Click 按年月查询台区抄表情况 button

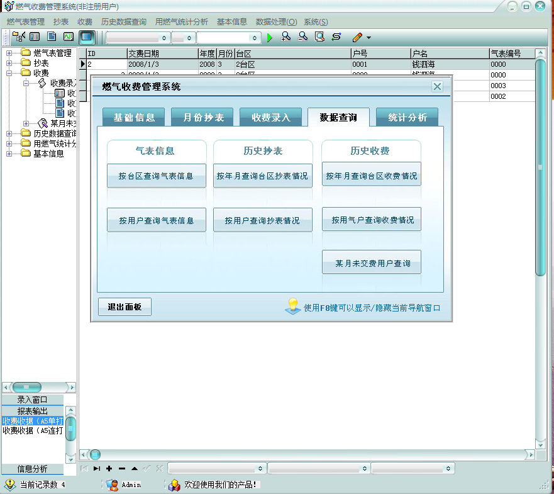click(262, 176)
